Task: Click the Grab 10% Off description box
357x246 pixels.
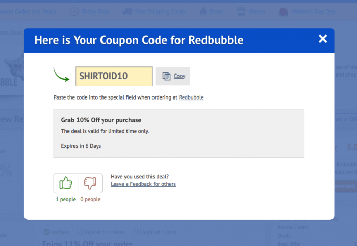Action: coord(178,133)
